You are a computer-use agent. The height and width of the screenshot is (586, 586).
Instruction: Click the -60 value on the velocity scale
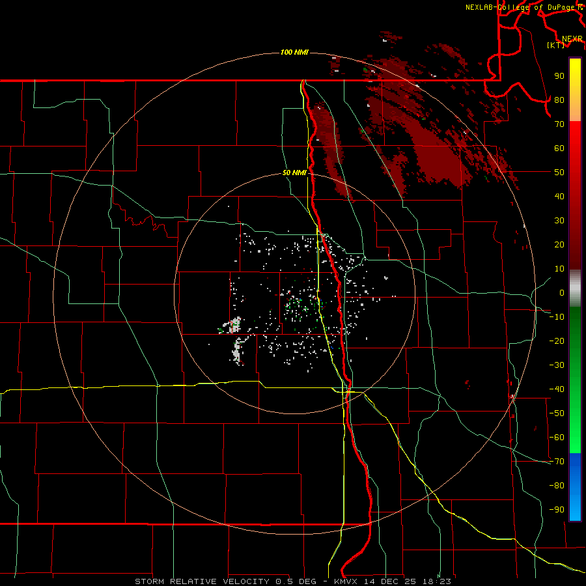tap(557, 438)
